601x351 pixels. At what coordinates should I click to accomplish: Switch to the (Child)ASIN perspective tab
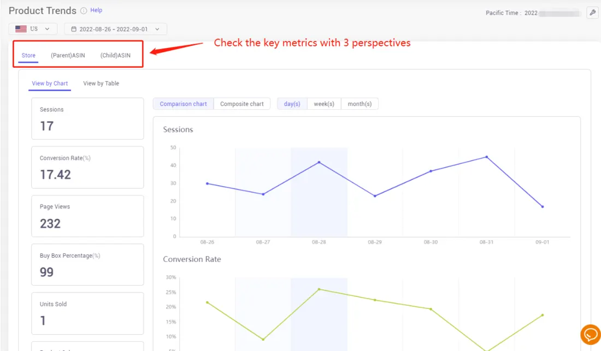coord(116,55)
